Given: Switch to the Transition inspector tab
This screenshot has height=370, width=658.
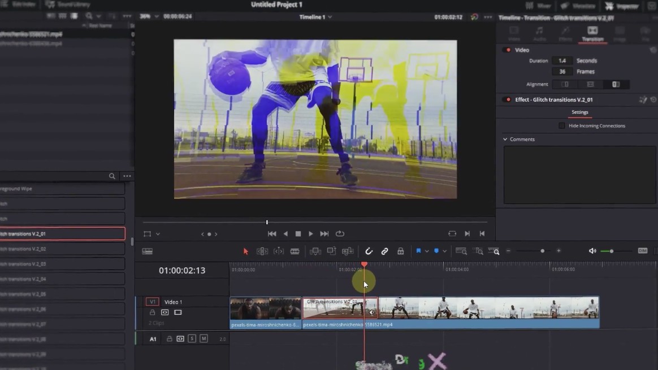Looking at the screenshot, I should click(592, 33).
